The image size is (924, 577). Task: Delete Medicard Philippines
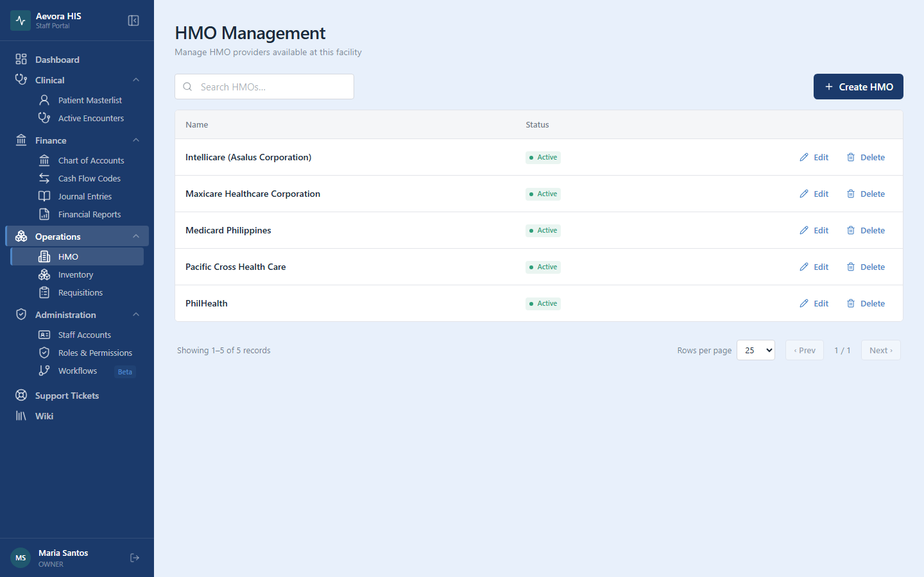[x=866, y=230]
